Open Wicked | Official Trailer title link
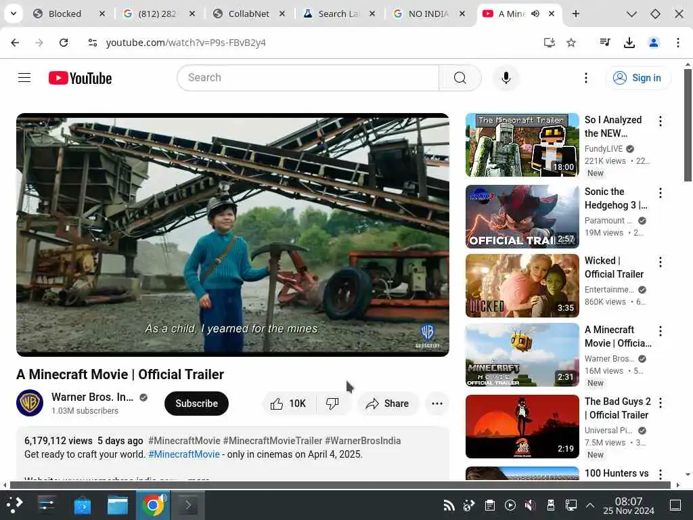 pyautogui.click(x=614, y=267)
